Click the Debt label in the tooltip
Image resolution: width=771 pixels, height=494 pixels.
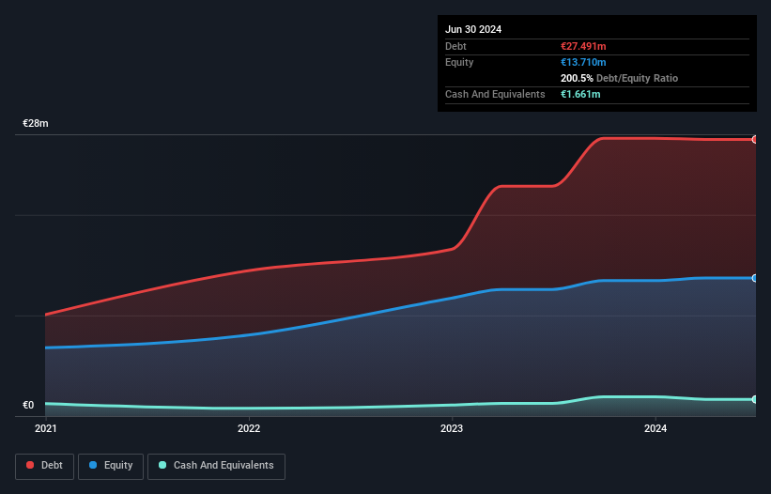coord(455,46)
